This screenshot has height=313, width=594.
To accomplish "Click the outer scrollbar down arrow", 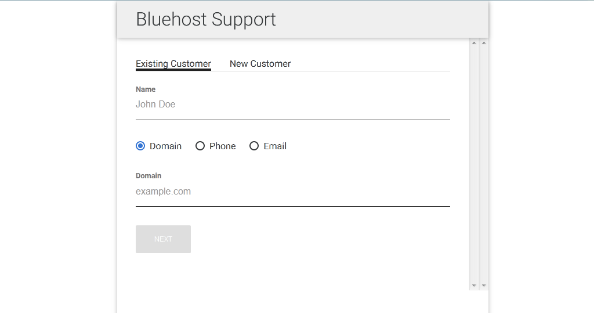I will (484, 285).
